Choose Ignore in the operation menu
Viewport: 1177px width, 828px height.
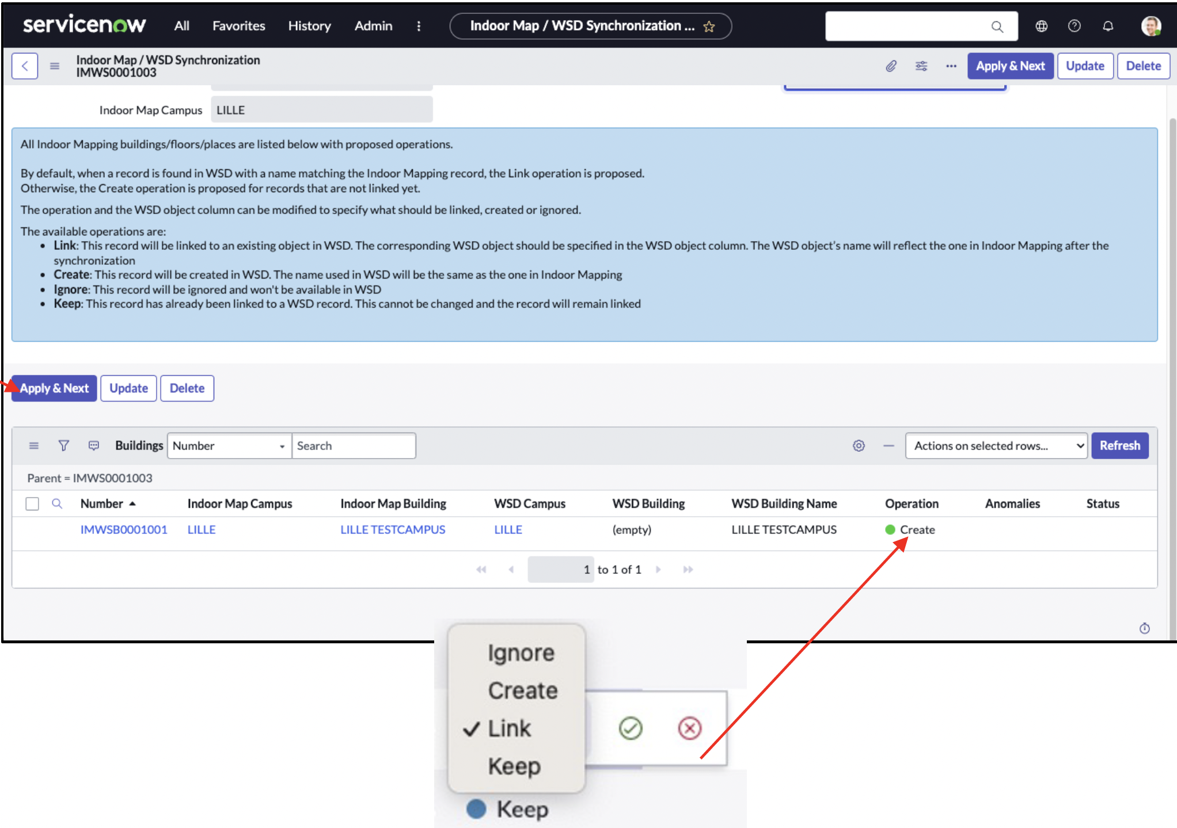521,653
